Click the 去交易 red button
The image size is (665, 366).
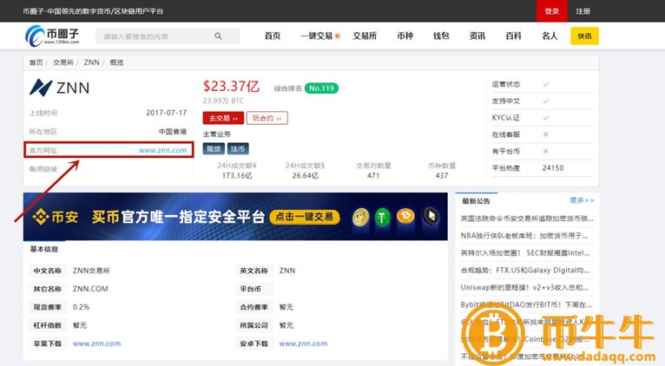point(223,118)
